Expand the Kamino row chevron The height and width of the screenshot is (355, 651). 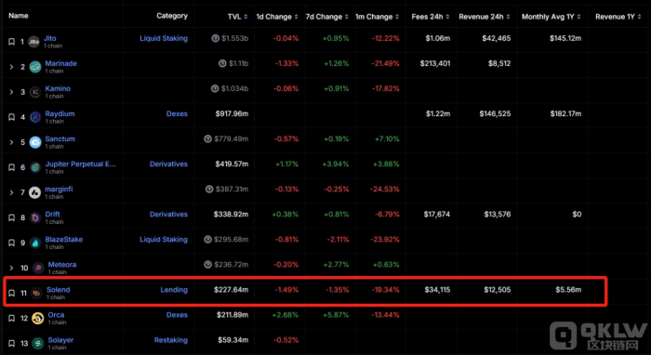(x=11, y=92)
